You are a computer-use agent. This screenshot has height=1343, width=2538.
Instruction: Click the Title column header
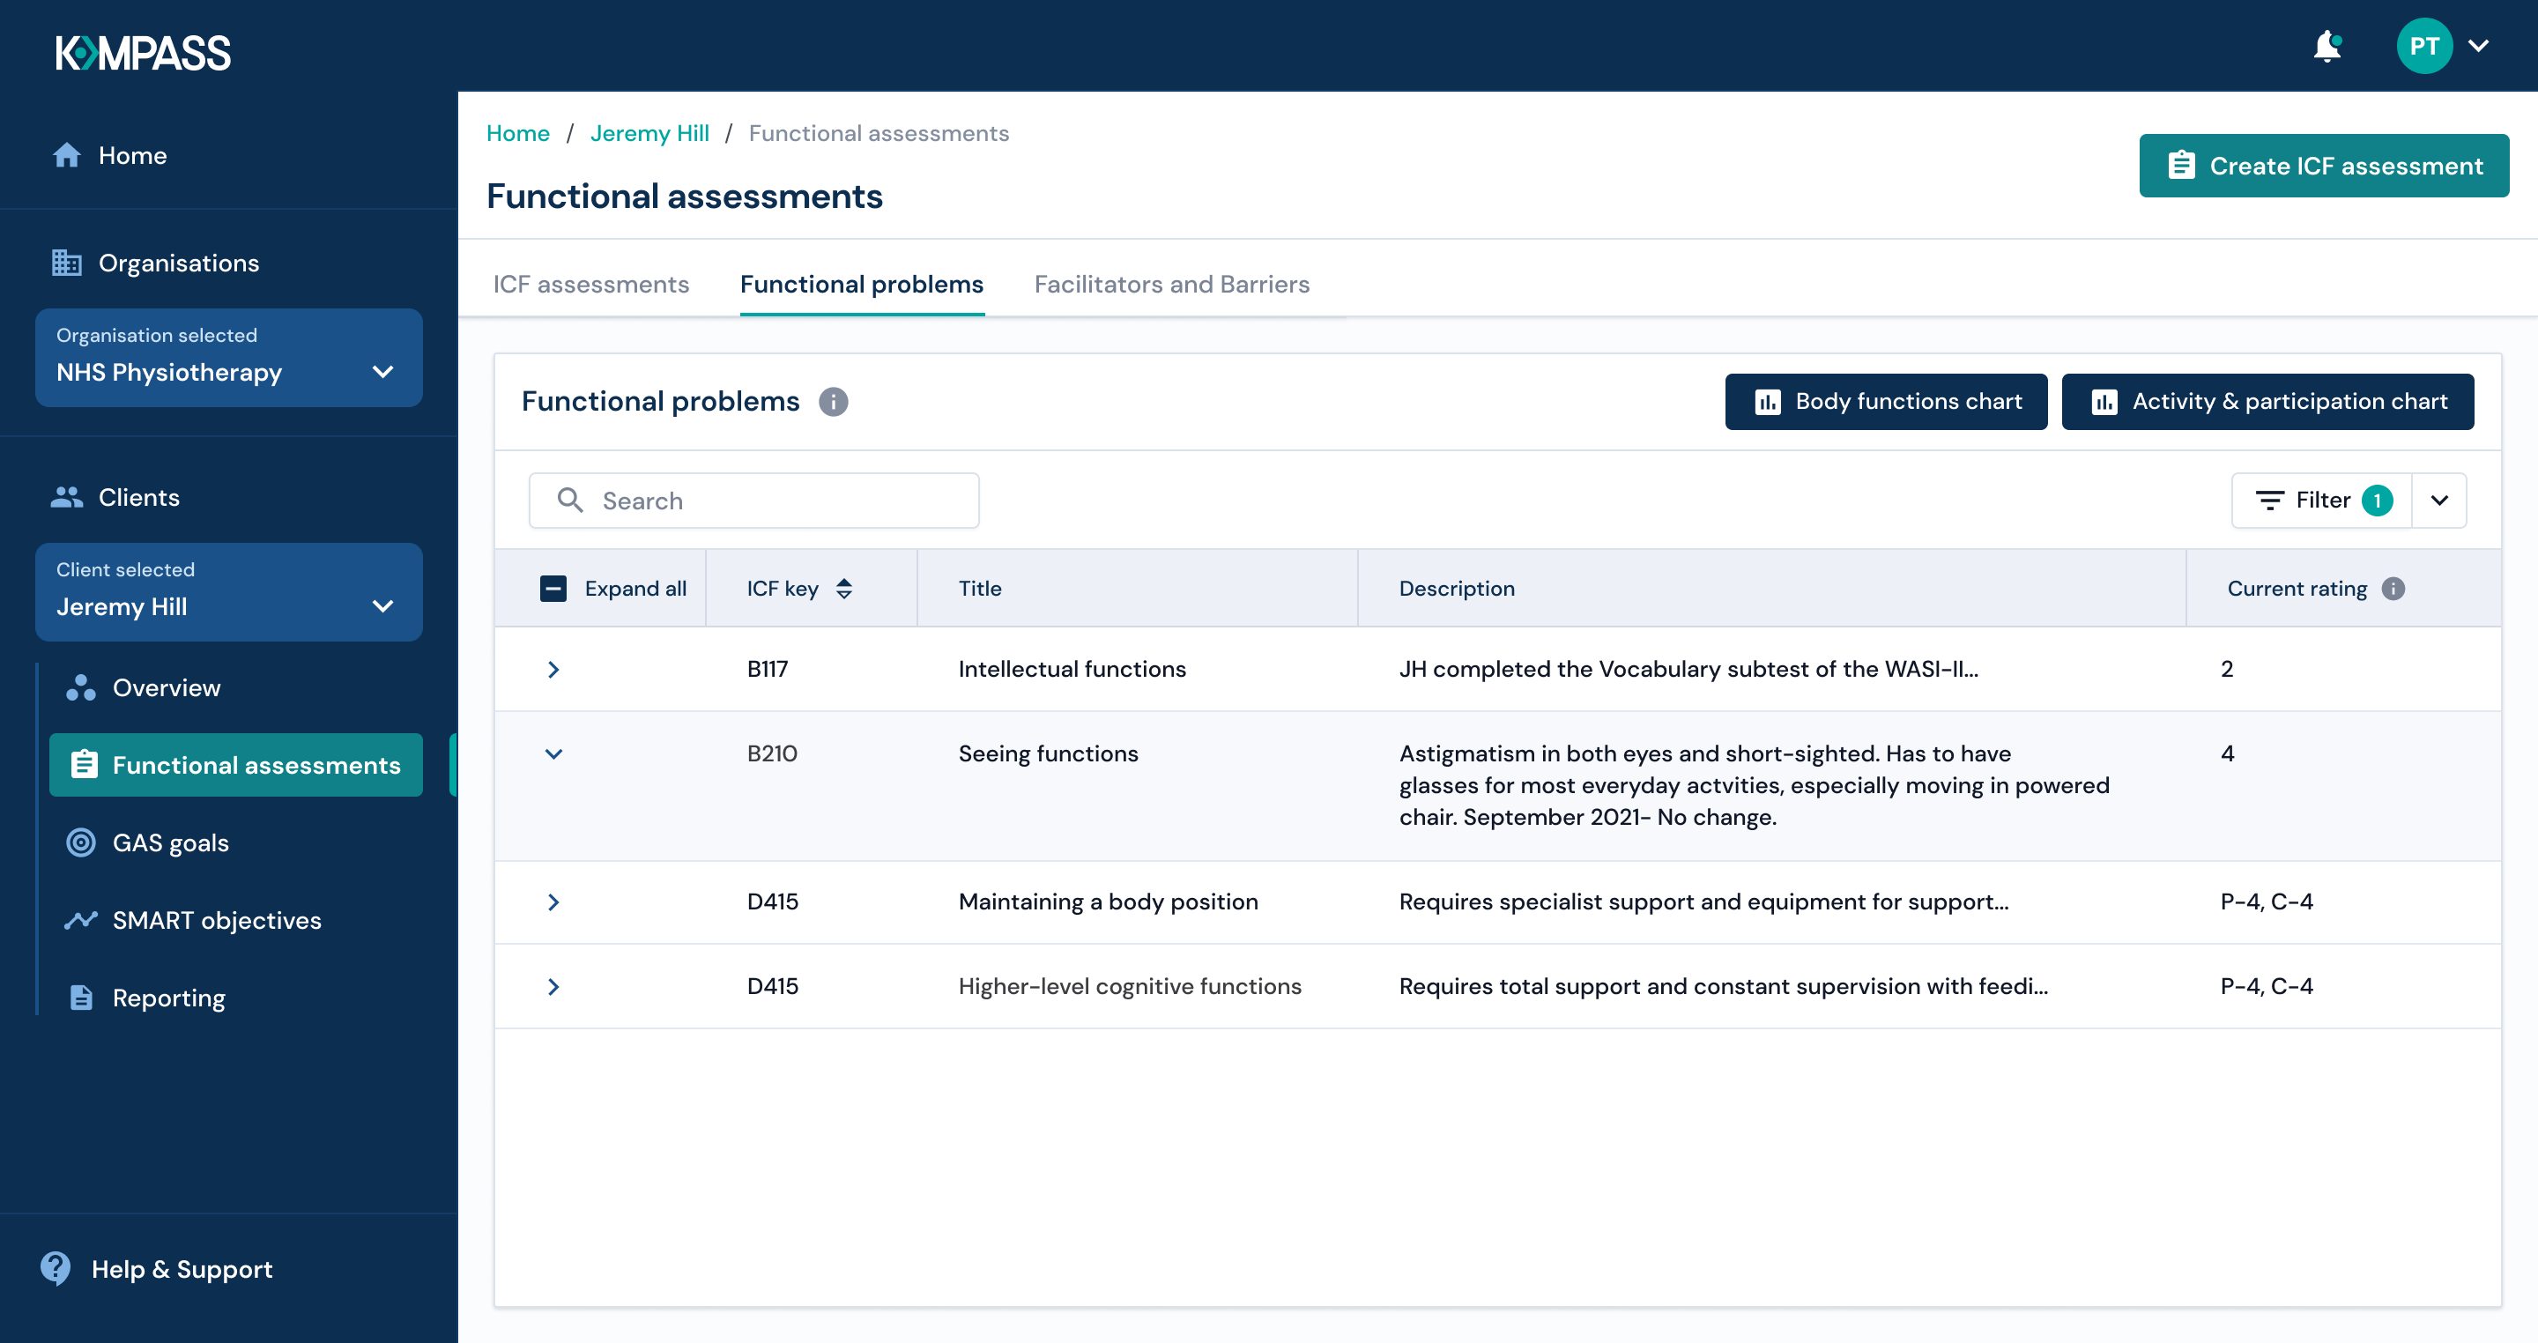(x=980, y=589)
